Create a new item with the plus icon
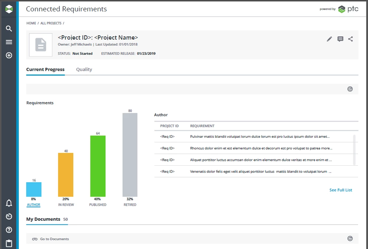This screenshot has width=368, height=249. [x=8, y=55]
